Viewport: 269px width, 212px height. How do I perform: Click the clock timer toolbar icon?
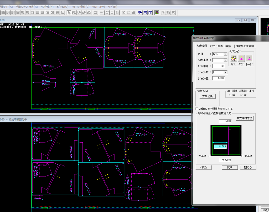click(x=112, y=13)
